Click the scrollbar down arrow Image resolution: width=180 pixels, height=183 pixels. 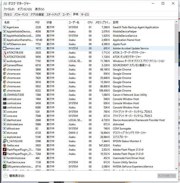pos(176,168)
